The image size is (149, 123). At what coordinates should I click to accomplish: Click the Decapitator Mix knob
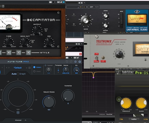pyautogui.click(x=49, y=42)
